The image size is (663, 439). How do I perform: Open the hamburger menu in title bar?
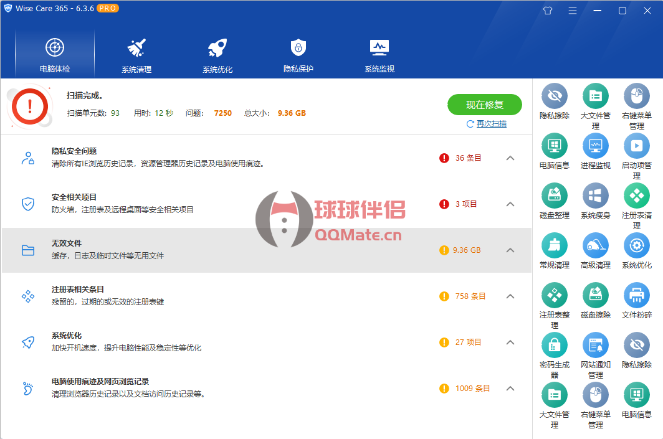(573, 11)
